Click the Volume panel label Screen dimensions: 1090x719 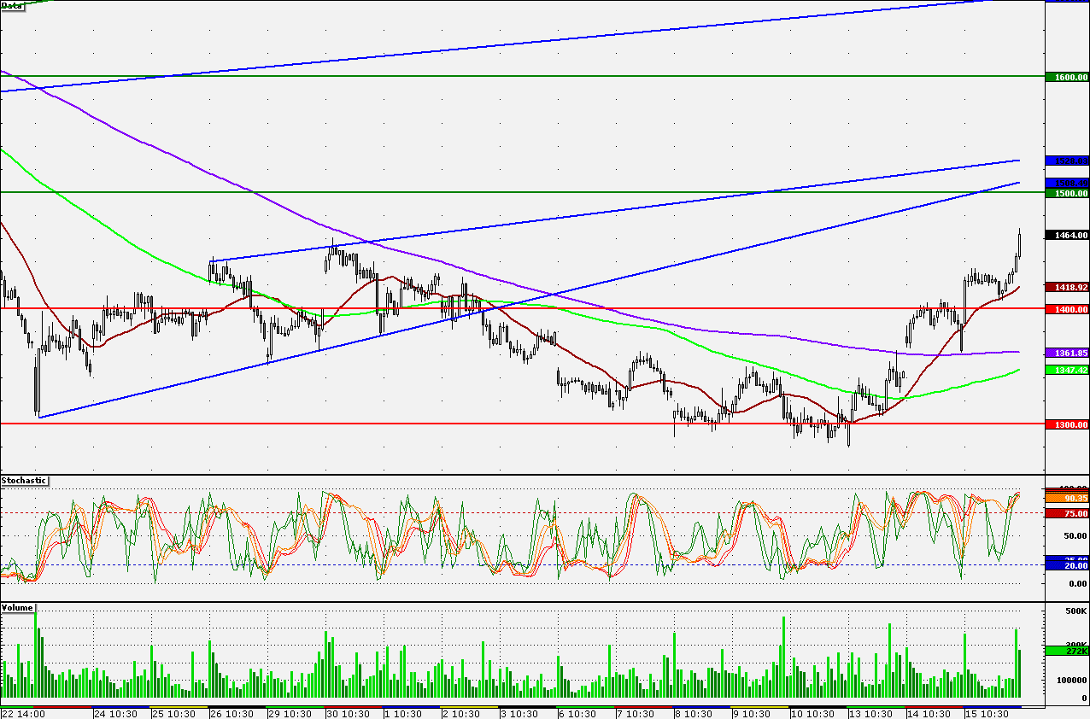click(18, 608)
